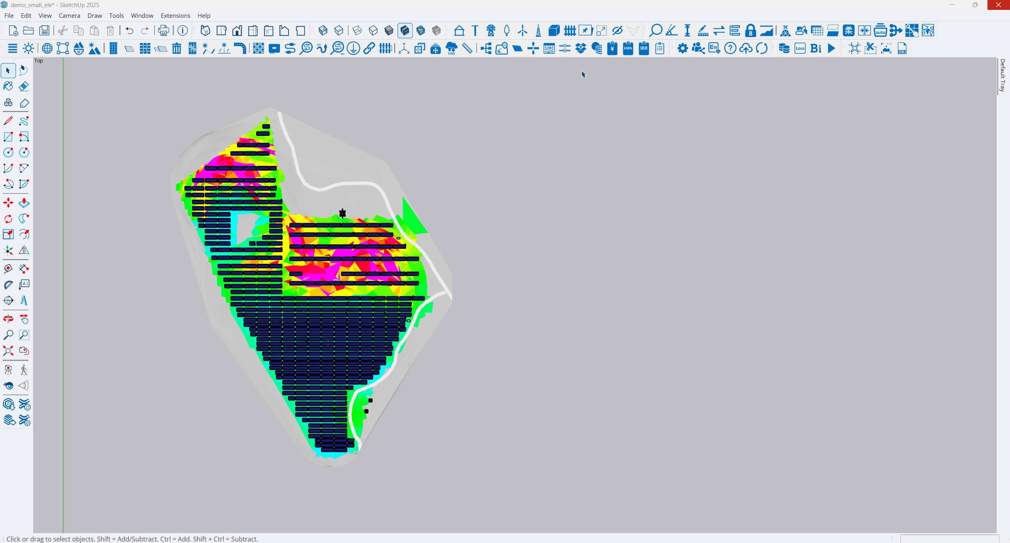Select the Line pencil tool

8,121
